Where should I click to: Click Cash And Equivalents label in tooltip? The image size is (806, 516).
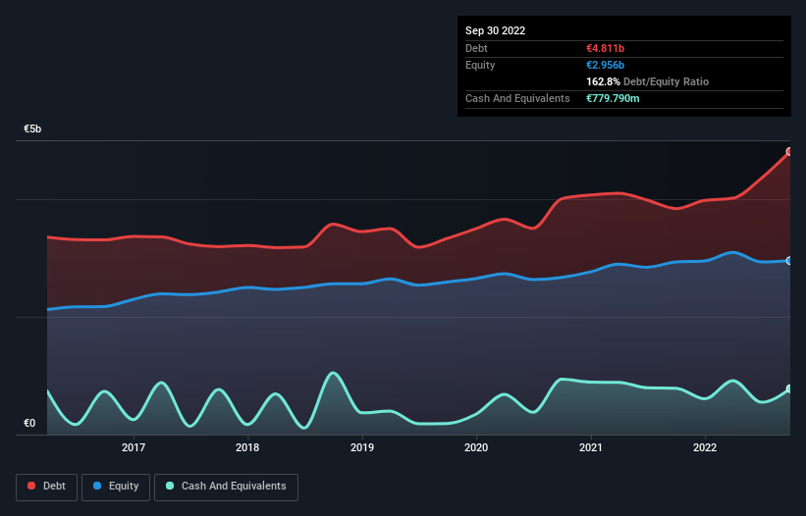(x=517, y=98)
